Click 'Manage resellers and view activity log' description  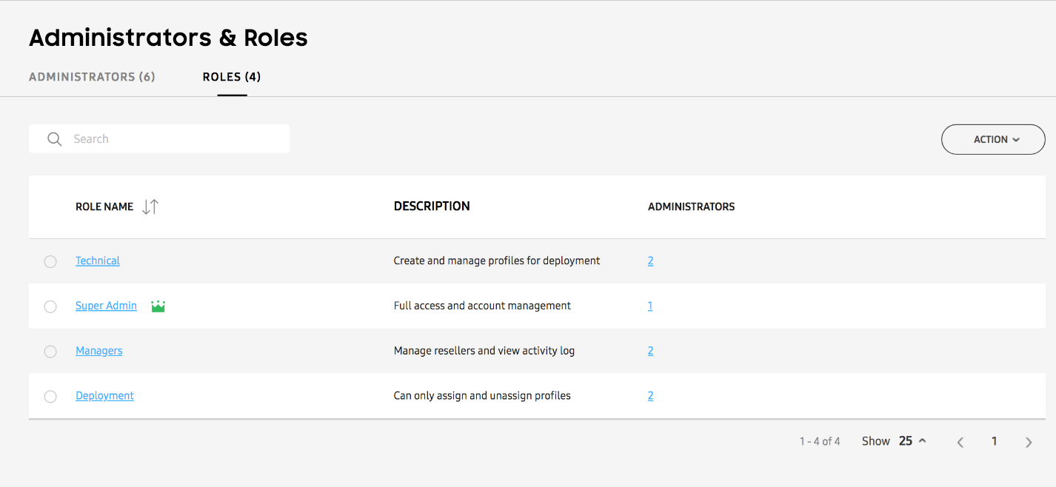484,351
